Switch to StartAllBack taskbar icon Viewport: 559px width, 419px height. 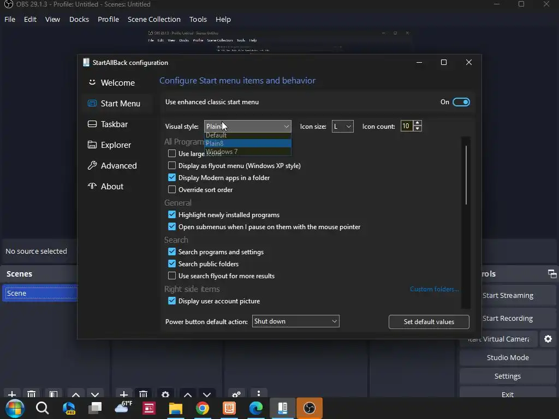tap(282, 408)
